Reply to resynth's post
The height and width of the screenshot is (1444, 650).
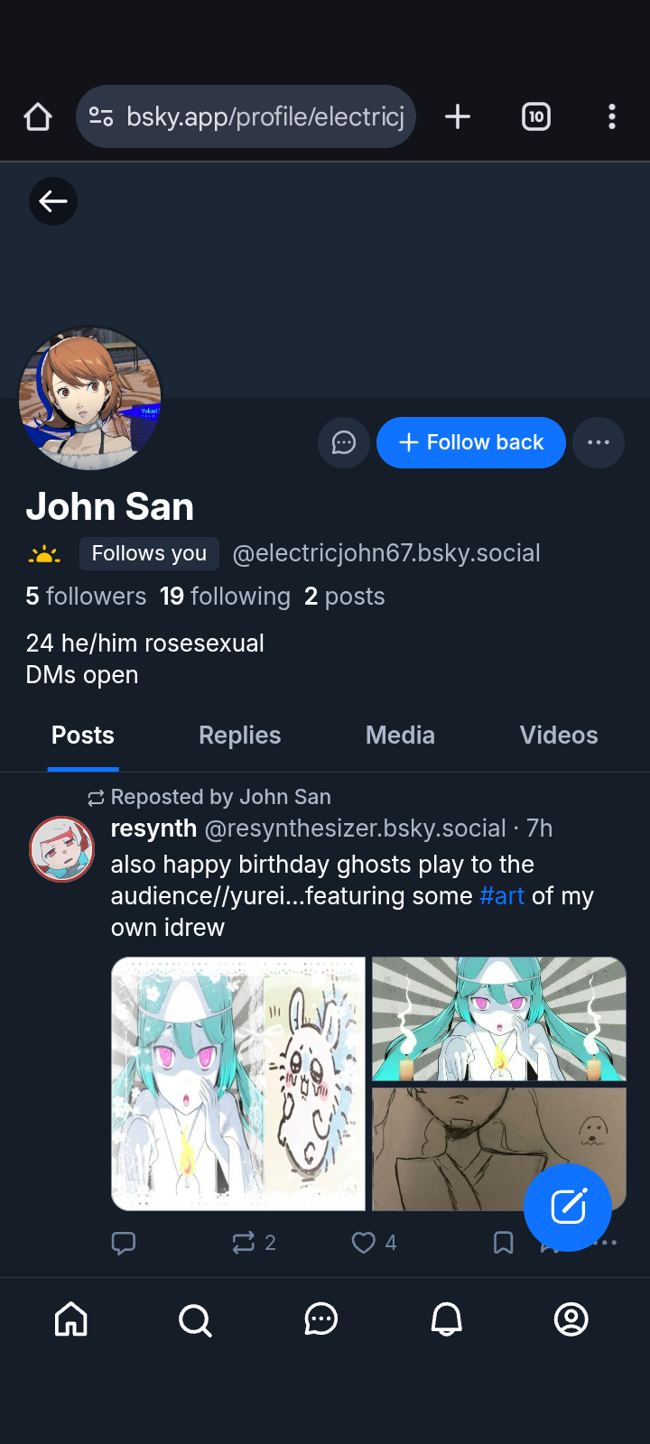coord(124,1243)
